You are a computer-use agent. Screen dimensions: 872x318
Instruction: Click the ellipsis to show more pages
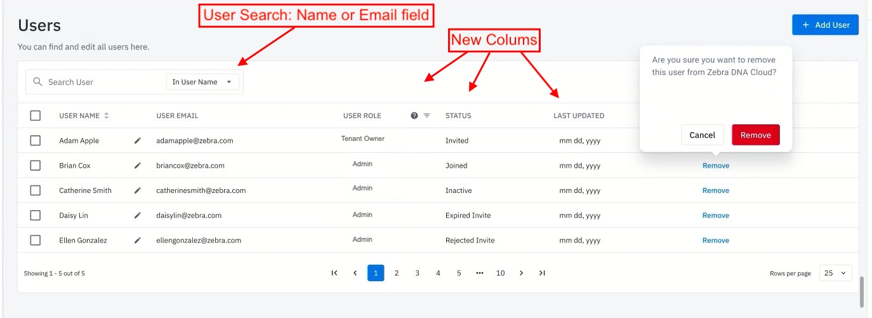[x=480, y=273]
